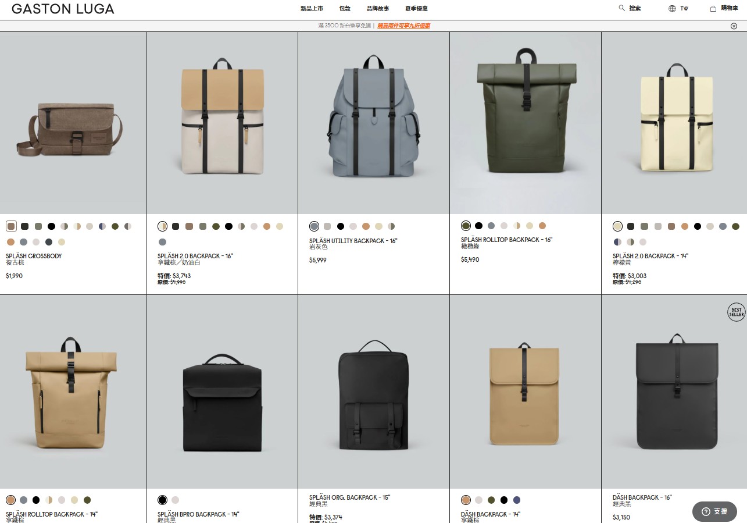The image size is (747, 523).
Task: Open the 品牌故事 menu
Action: (378, 9)
